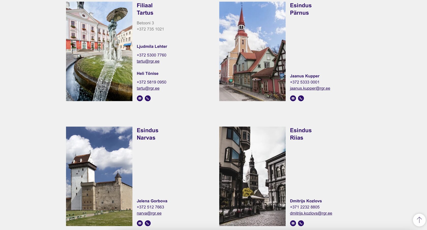
Task: Open the dmitrijs.kozlovs@rgr.ee email link
Action: 311,213
